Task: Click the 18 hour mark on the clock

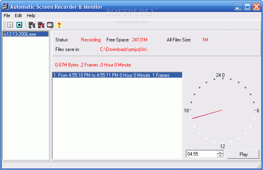Action: click(x=186, y=111)
